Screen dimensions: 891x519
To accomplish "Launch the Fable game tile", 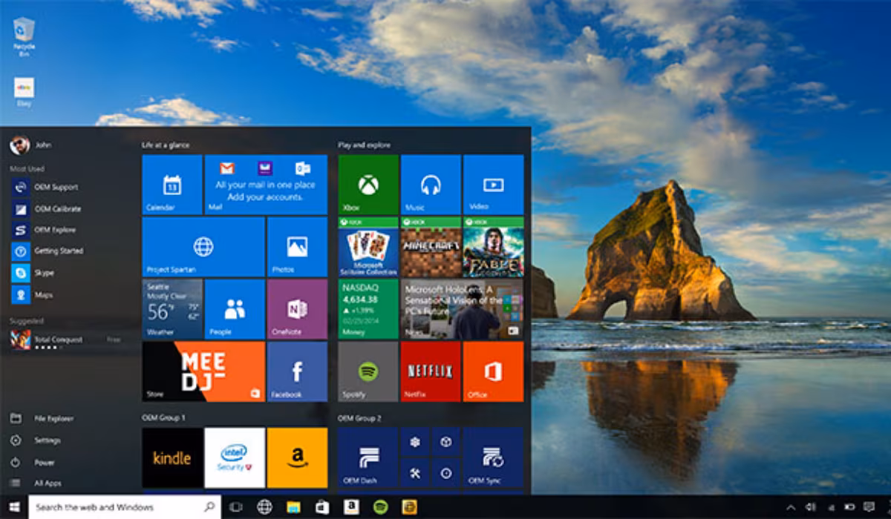I will [493, 247].
